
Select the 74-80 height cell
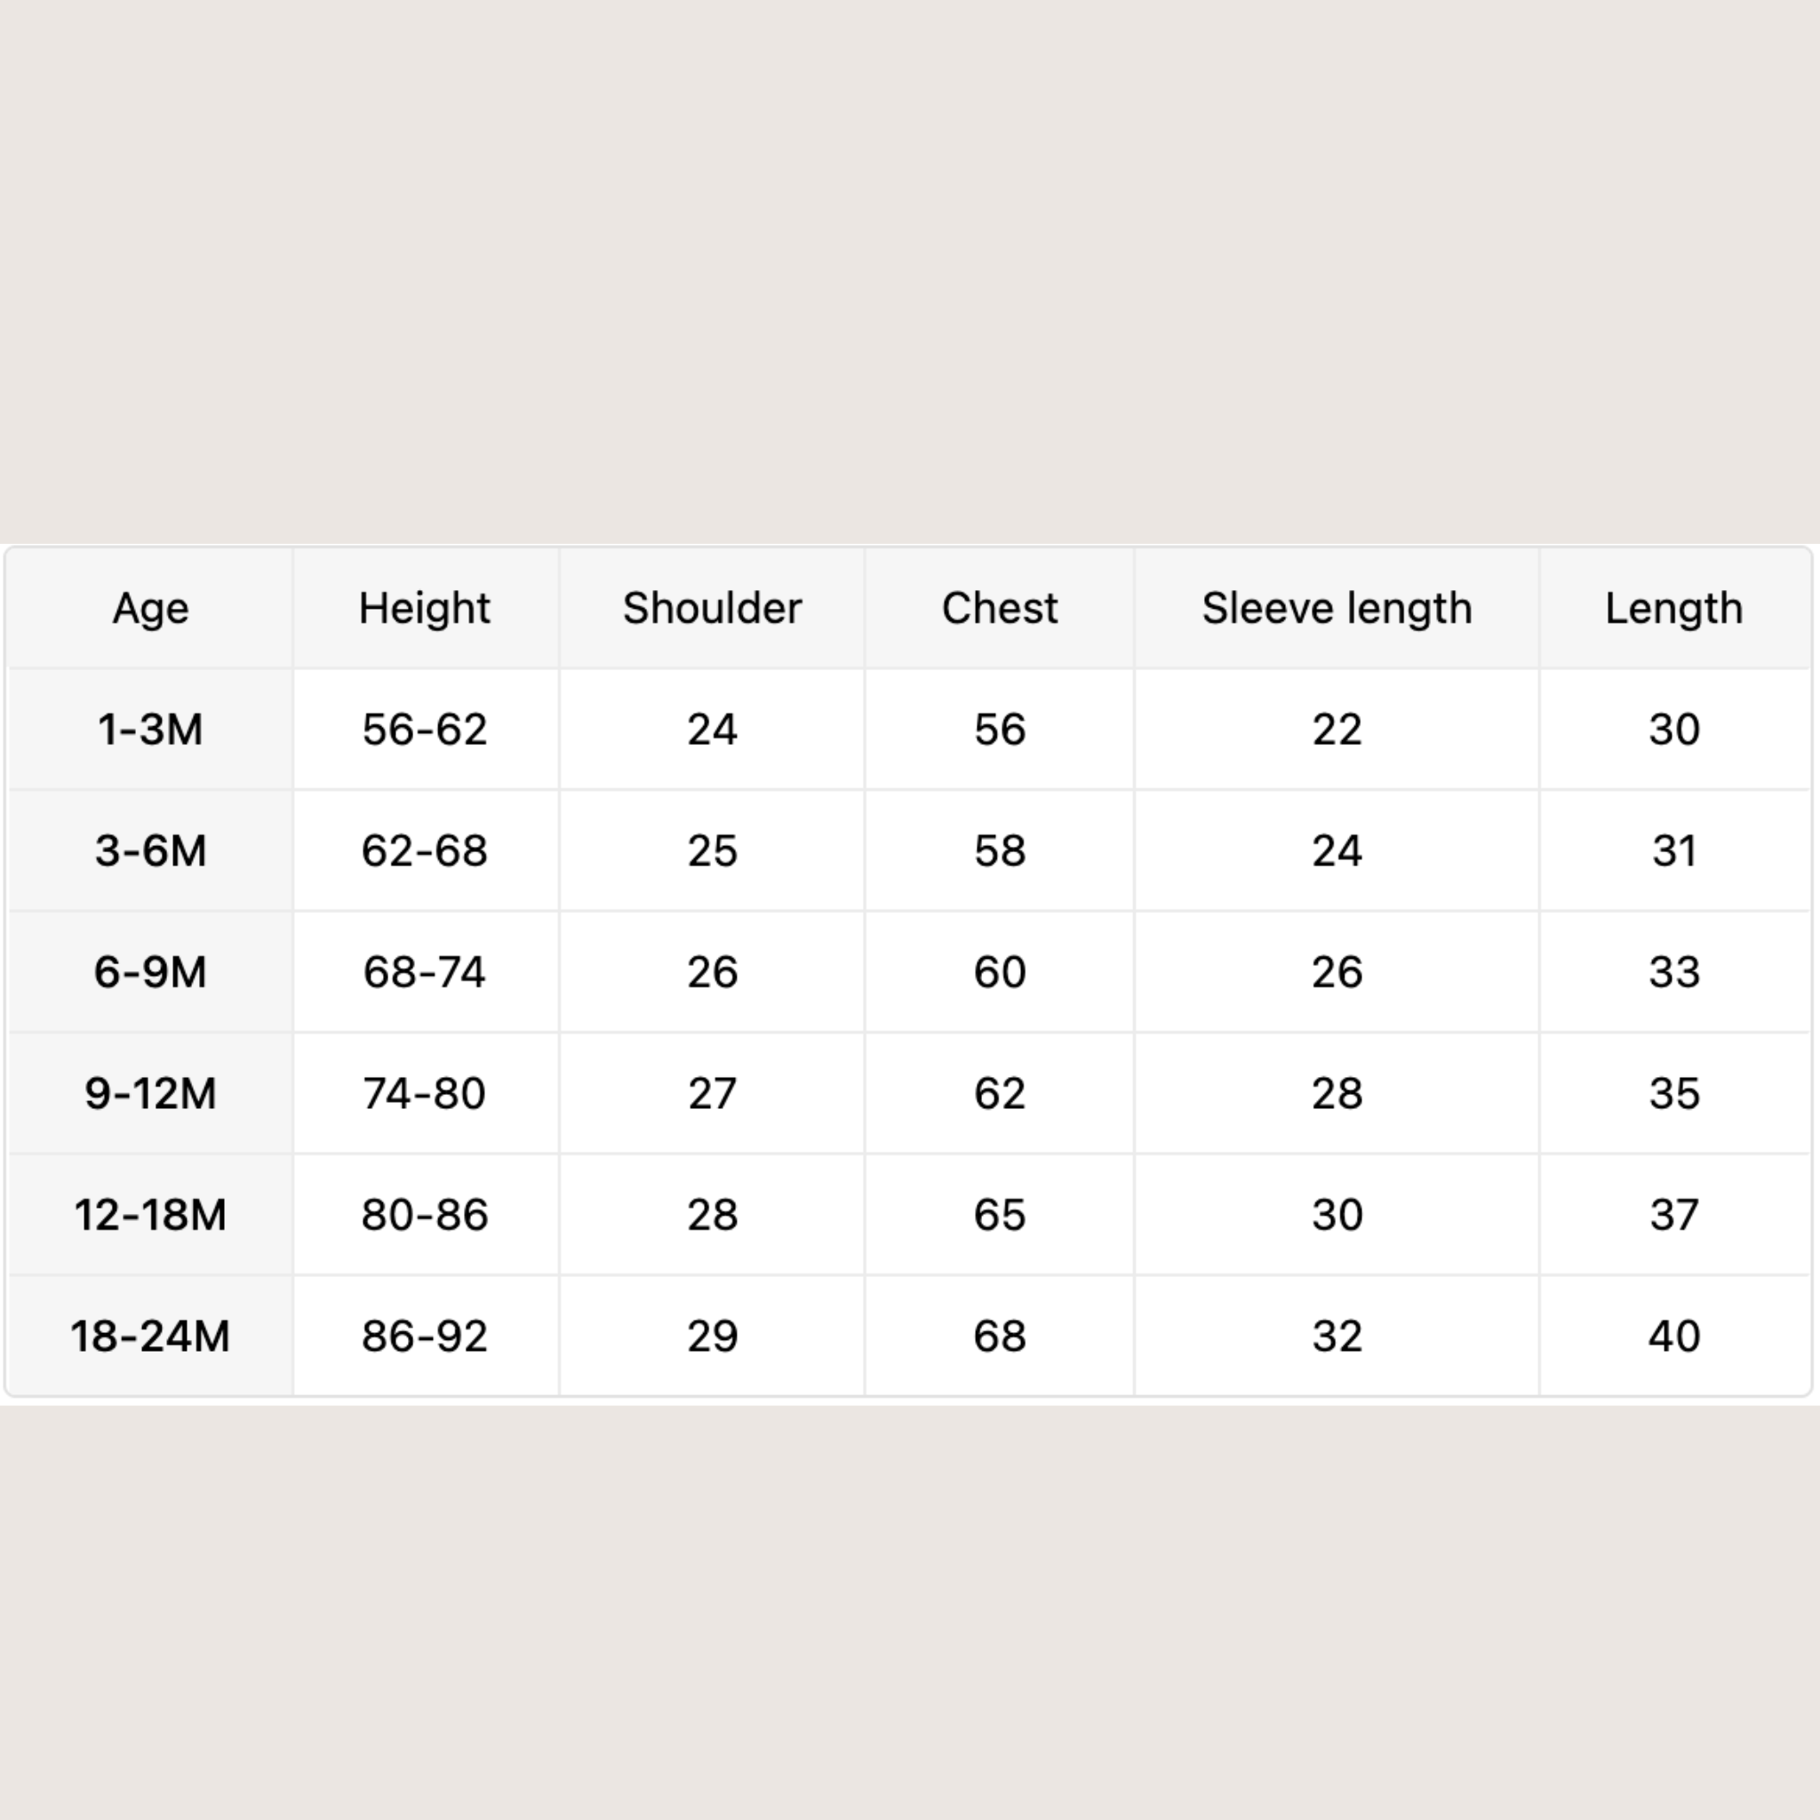(x=425, y=1094)
